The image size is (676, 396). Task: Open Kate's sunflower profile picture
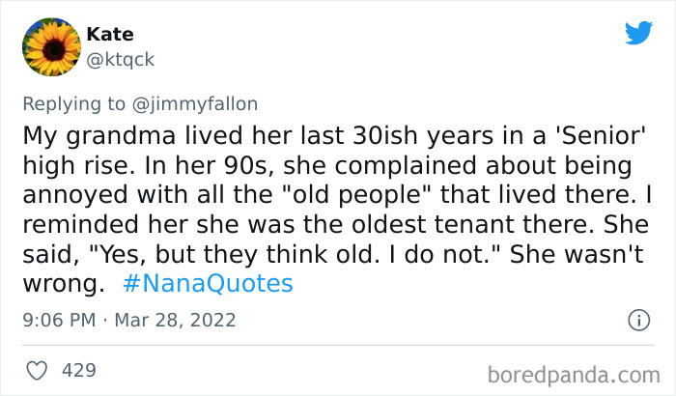pos(50,46)
